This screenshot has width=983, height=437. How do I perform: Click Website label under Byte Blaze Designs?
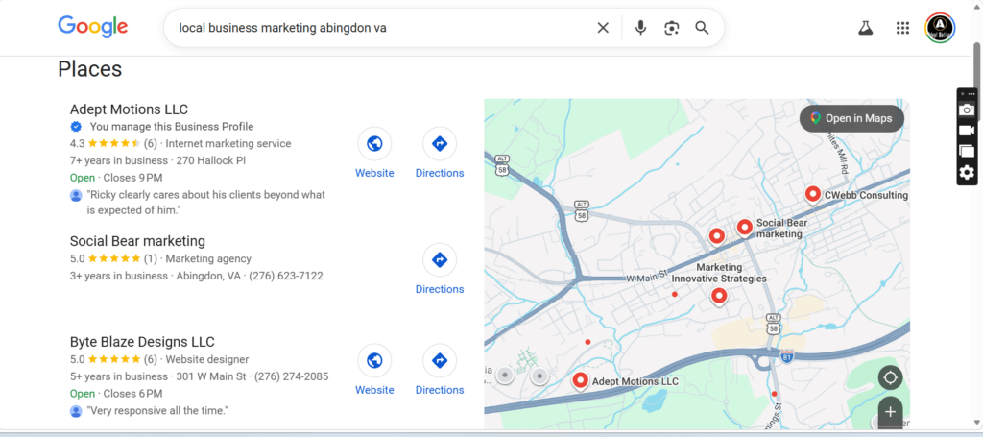(x=374, y=390)
